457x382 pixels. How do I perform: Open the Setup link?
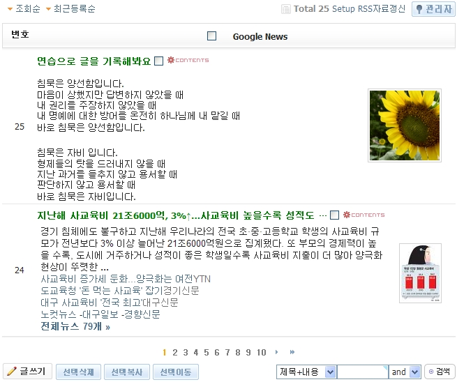(x=343, y=9)
